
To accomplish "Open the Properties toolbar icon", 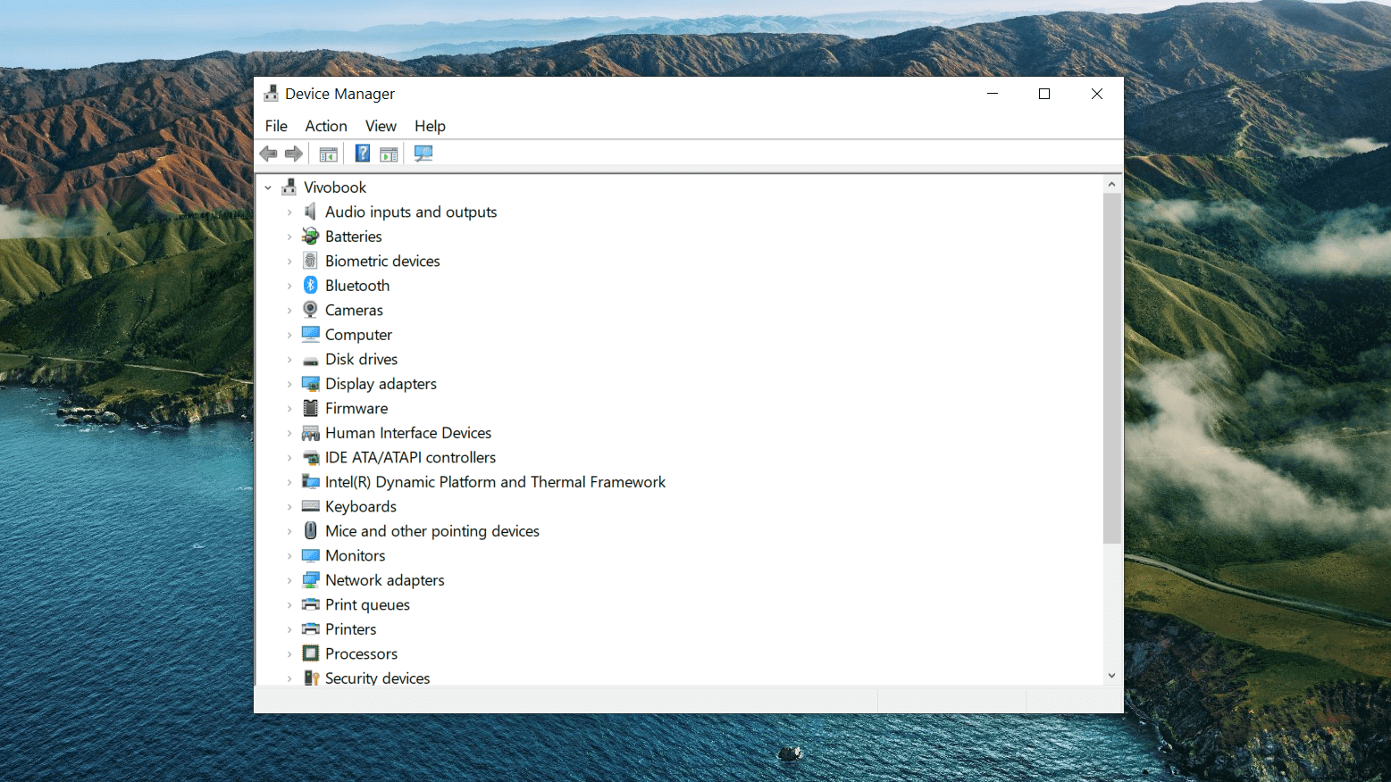I will (x=329, y=154).
